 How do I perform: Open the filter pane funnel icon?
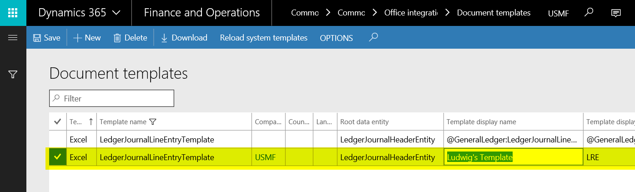pos(13,74)
